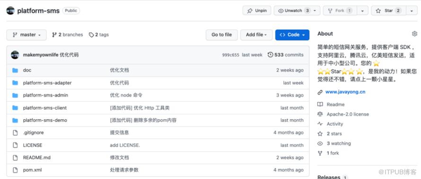This screenshot has height=179, width=421.
Task: Unpin the platform-sms repository
Action: [x=257, y=11]
